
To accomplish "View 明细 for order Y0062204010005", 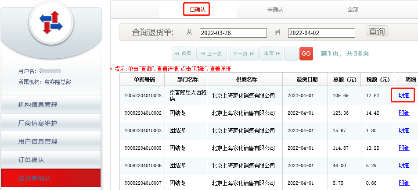I will tap(404, 148).
